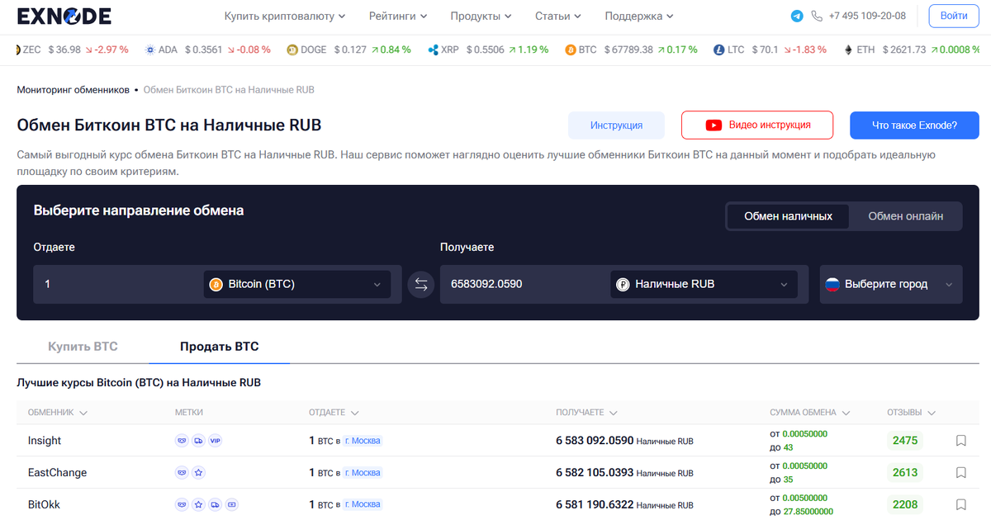Click the Отдаете amount input field
Screen dimensions: 991x520
118,284
